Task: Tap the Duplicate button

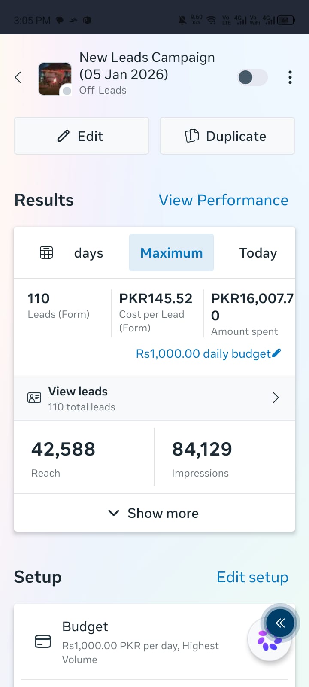Action: click(227, 136)
